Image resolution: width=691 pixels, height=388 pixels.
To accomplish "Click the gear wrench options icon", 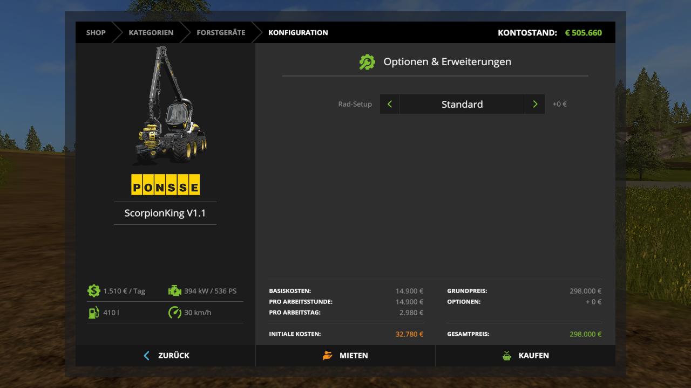I will (367, 62).
